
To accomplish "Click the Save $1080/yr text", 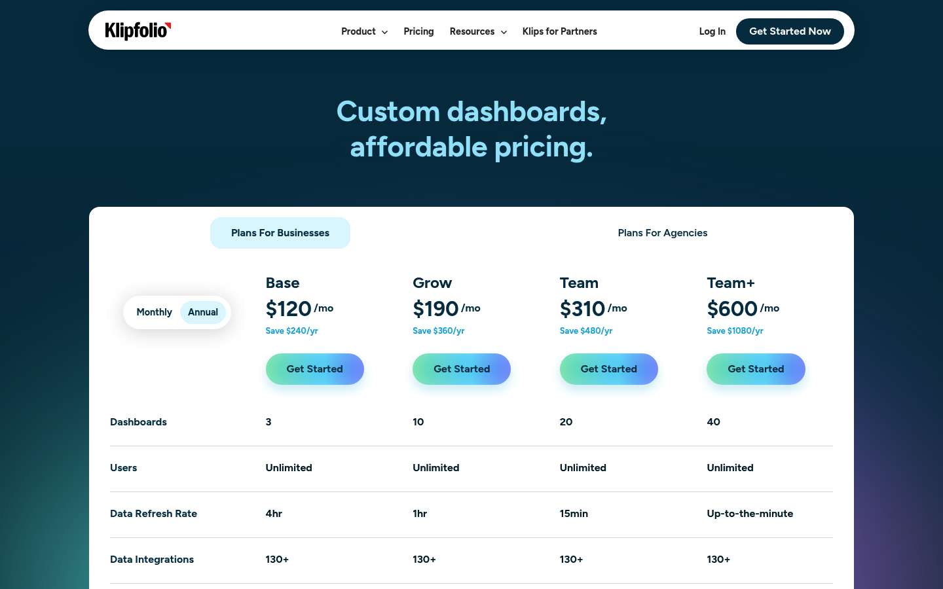I will coord(735,331).
